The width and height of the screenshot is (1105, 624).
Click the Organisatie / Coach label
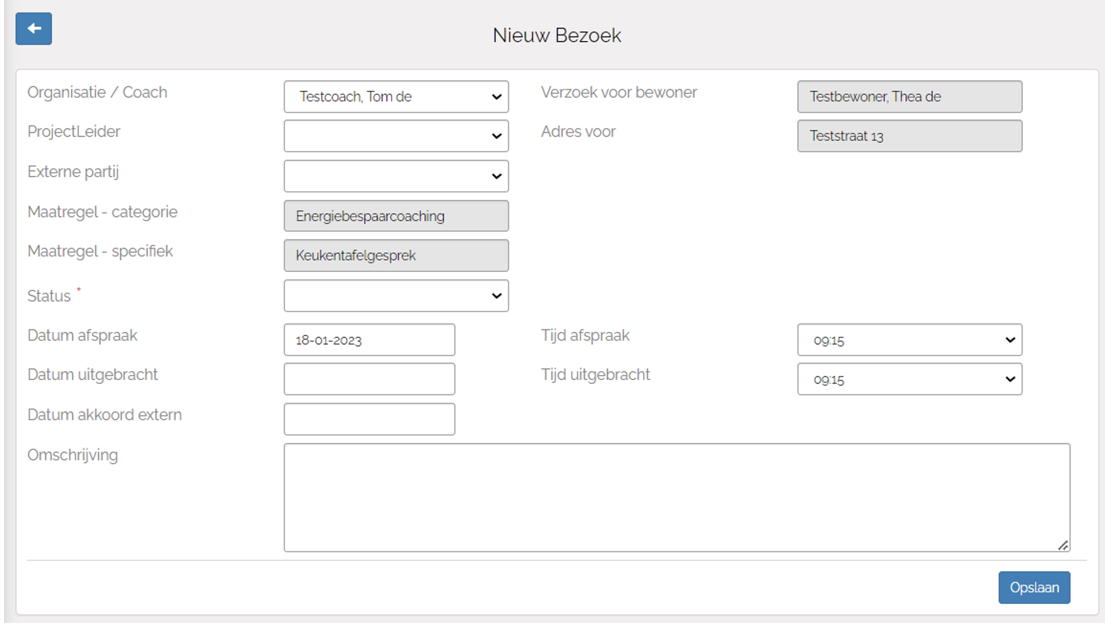click(97, 92)
